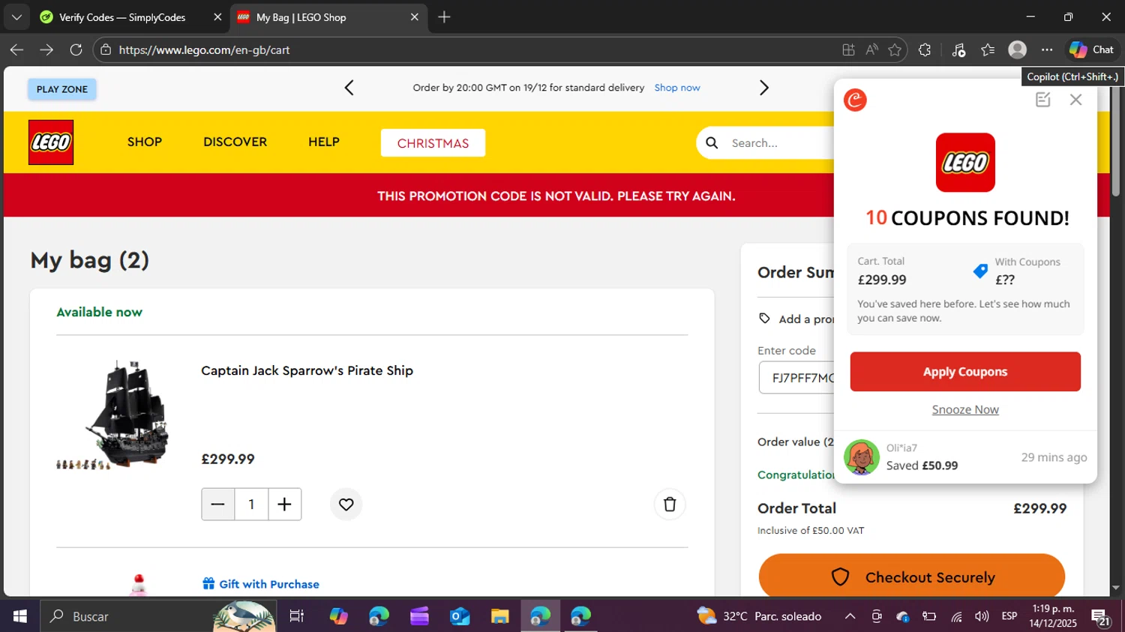Click browser back arrow
The height and width of the screenshot is (632, 1125).
pos(16,49)
